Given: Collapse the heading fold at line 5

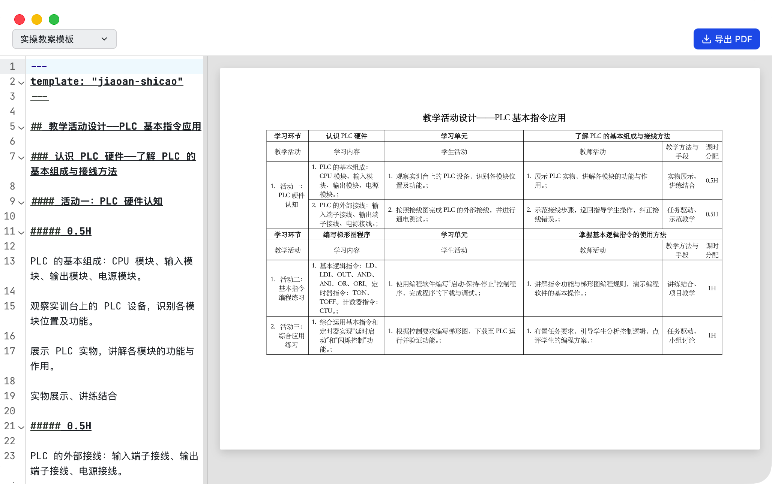Looking at the screenshot, I should click(21, 127).
